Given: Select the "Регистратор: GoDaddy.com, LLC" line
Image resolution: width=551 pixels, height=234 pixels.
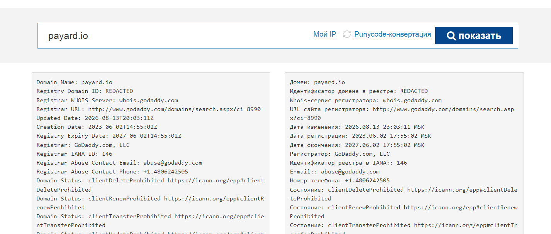Looking at the screenshot, I should coord(340,154).
